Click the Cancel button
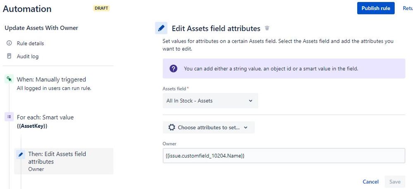This screenshot has width=413, height=189. [370, 182]
